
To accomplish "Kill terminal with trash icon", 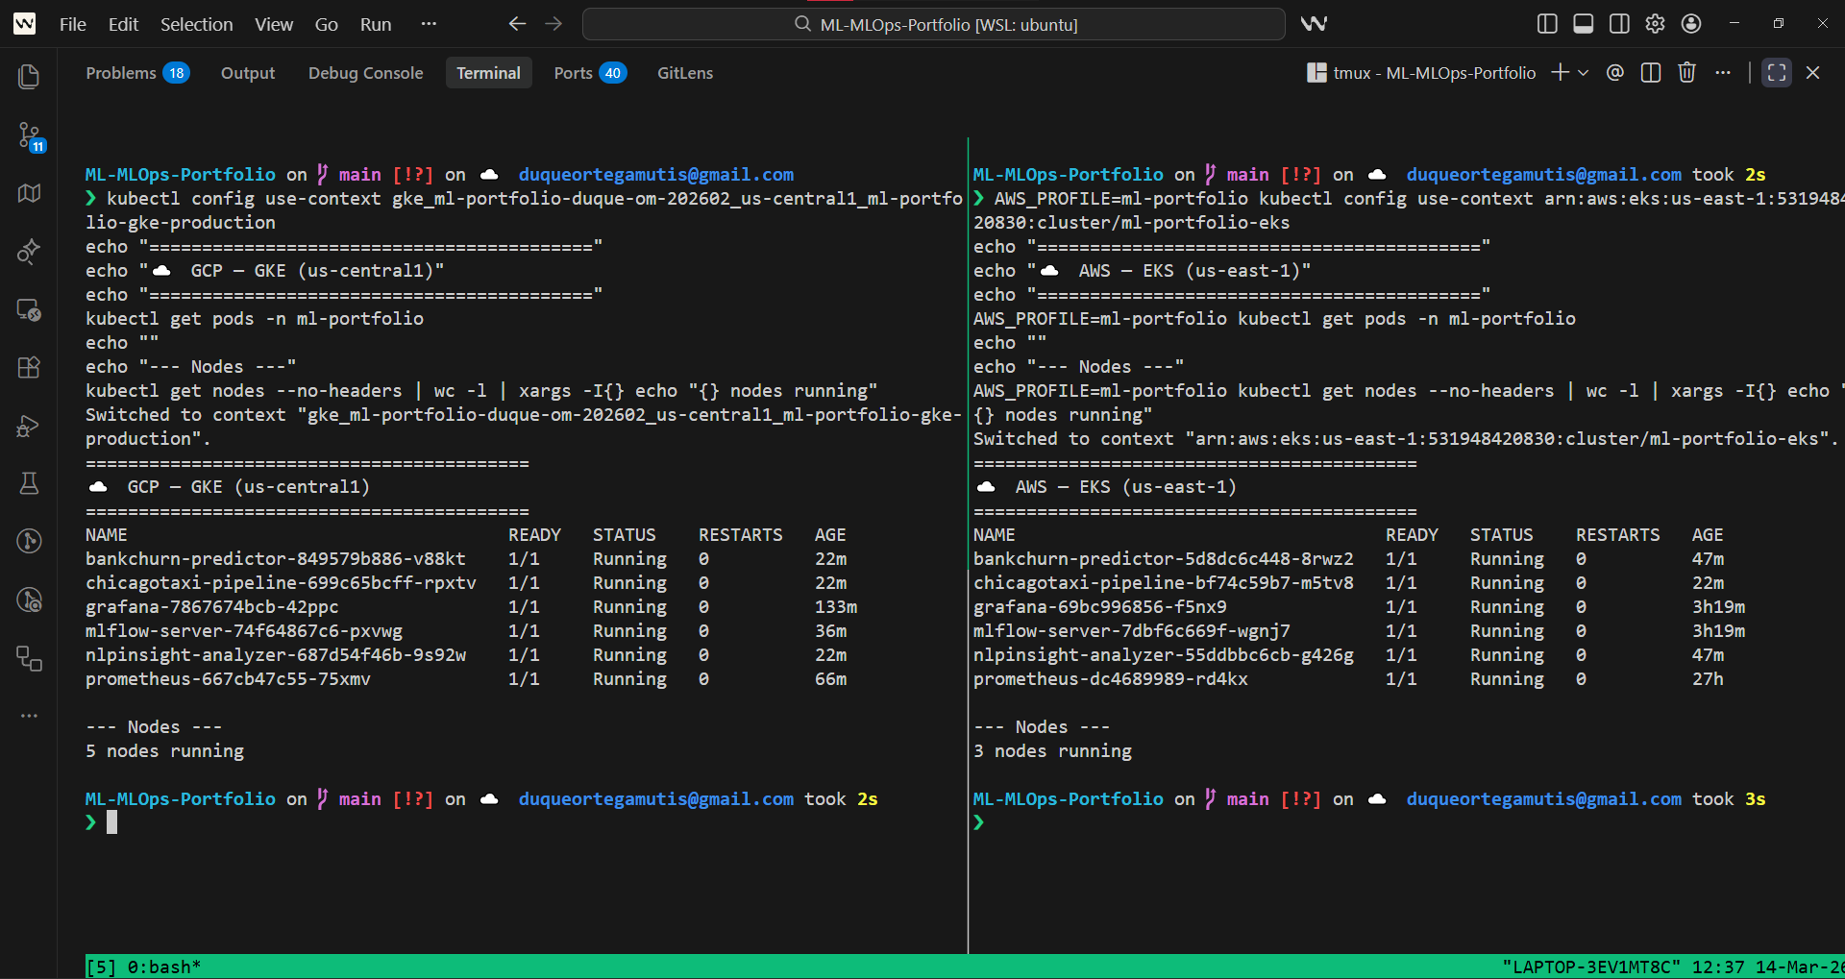I will 1686,73.
